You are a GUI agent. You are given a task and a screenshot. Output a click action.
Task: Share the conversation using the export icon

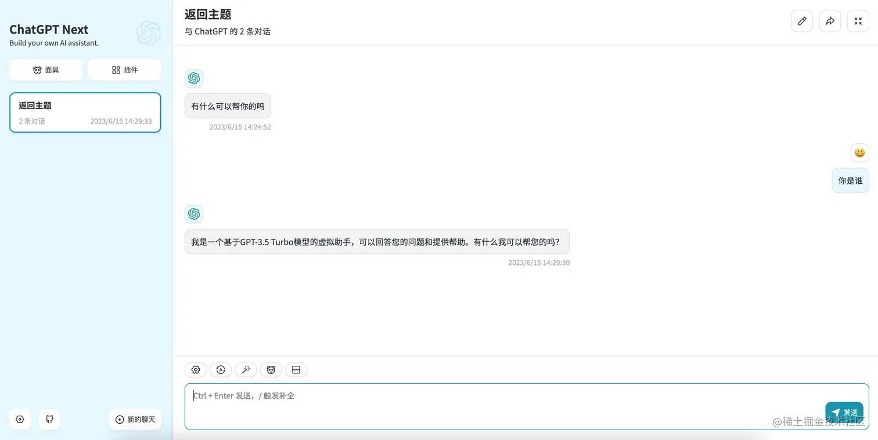[830, 20]
